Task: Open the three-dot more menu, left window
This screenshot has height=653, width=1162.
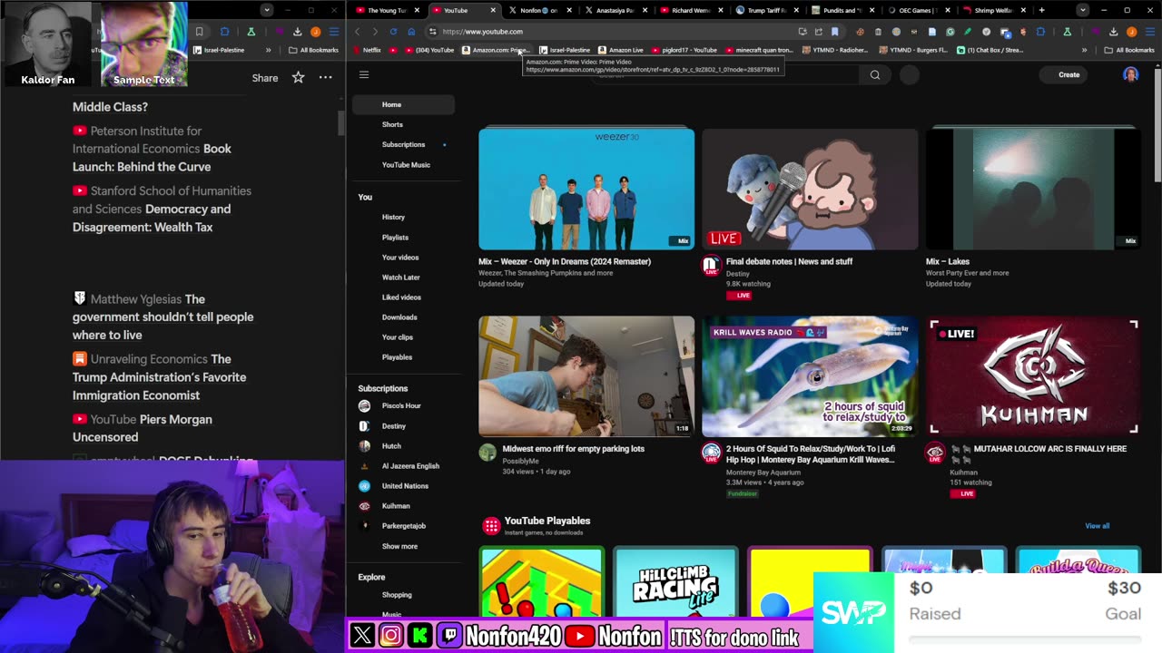Action: click(x=325, y=78)
